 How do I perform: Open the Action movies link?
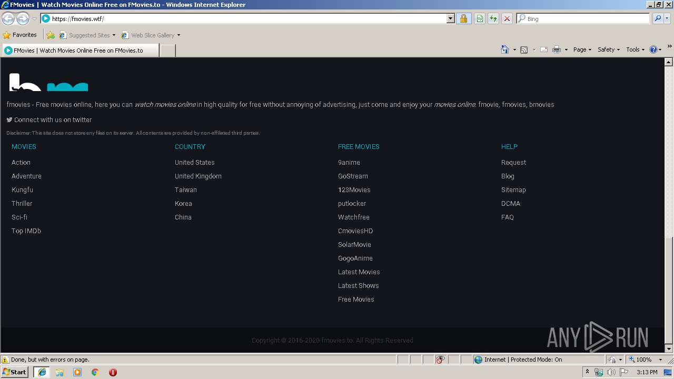pyautogui.click(x=21, y=162)
